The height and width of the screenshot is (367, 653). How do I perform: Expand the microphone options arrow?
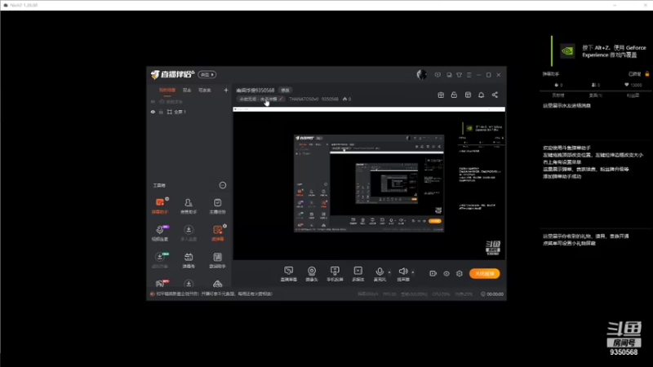tap(389, 272)
